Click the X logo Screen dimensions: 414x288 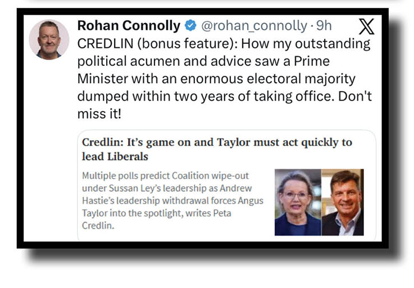coord(366,26)
